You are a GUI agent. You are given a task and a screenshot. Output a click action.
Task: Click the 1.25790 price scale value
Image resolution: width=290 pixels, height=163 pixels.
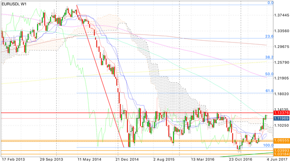(282, 62)
